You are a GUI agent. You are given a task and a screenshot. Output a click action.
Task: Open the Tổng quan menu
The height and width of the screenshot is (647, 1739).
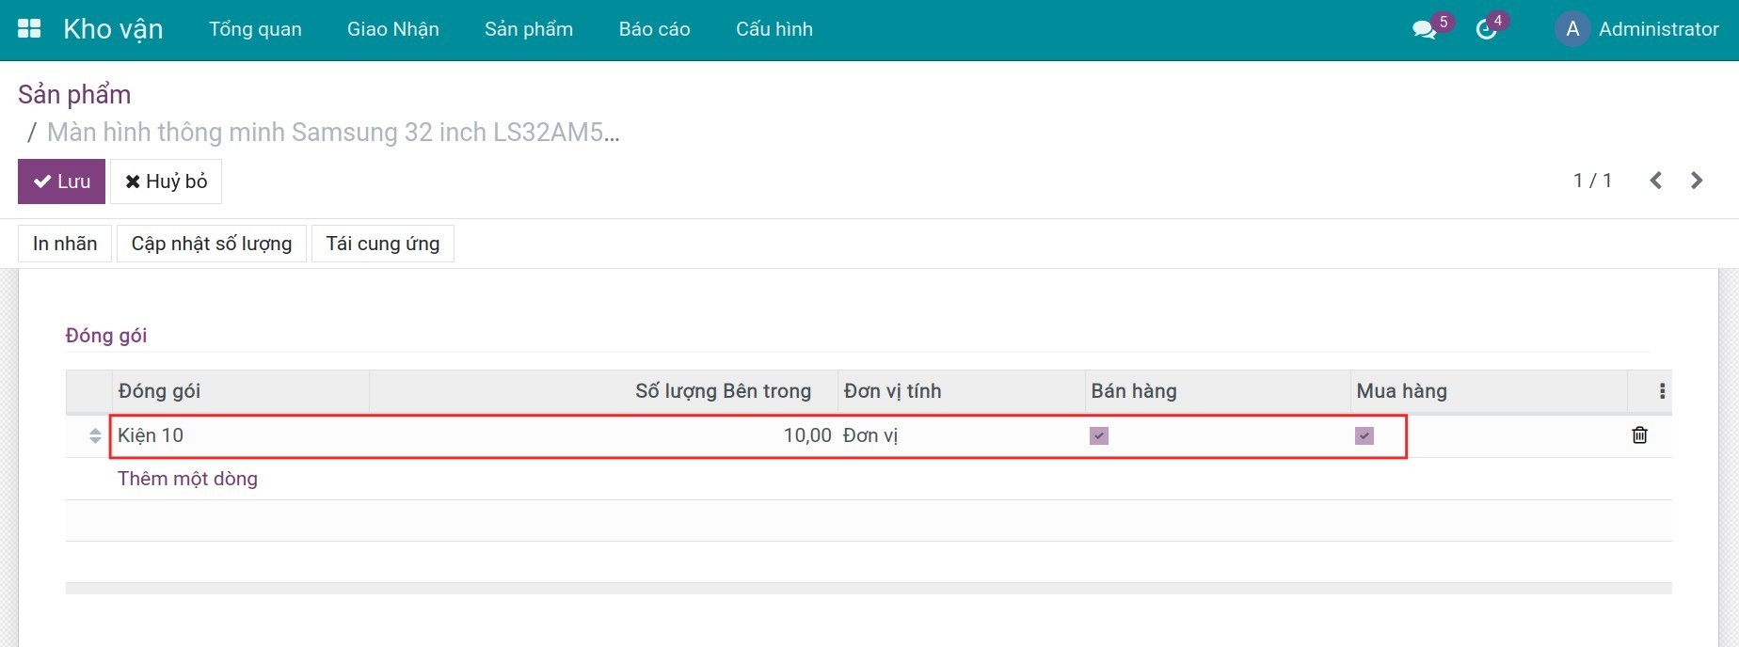255,29
